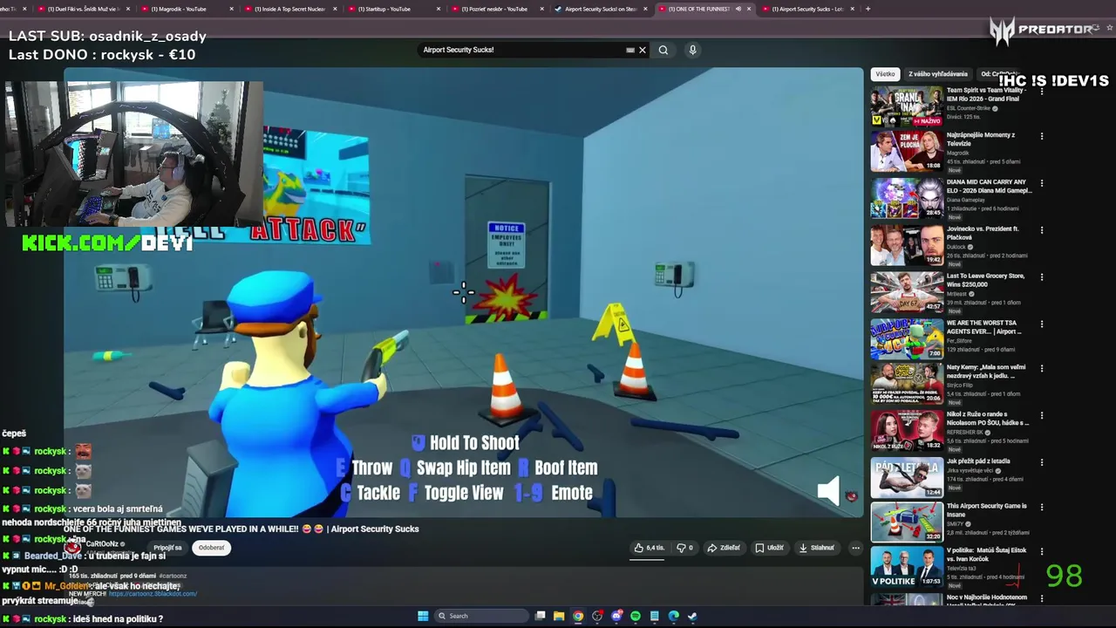Open options menu for This Airport Security Game
Image resolution: width=1116 pixels, height=628 pixels.
coord(1041,507)
